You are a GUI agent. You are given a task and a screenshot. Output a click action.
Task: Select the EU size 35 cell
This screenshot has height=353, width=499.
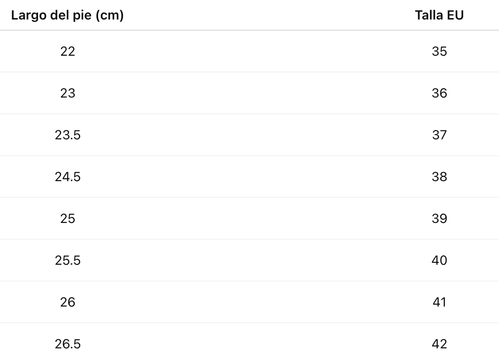click(x=439, y=51)
